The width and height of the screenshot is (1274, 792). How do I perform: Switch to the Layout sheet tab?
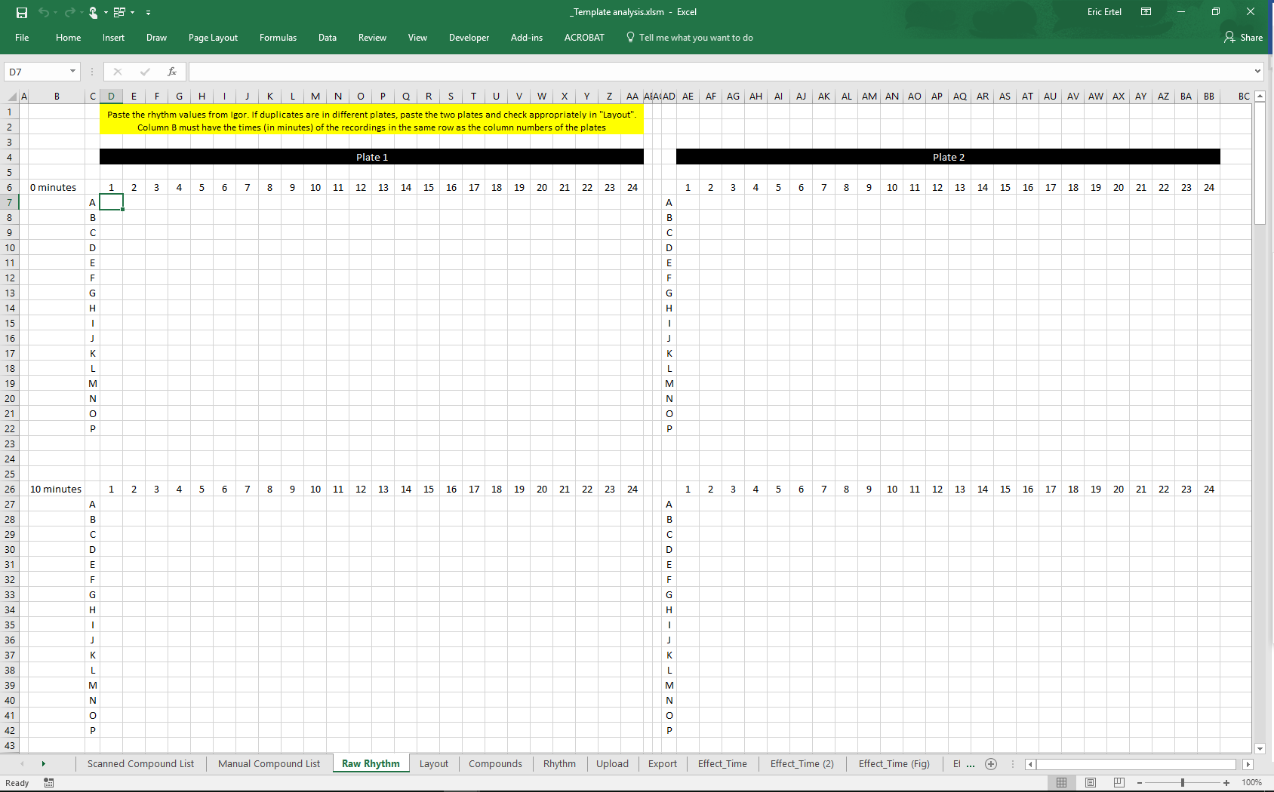tap(433, 763)
